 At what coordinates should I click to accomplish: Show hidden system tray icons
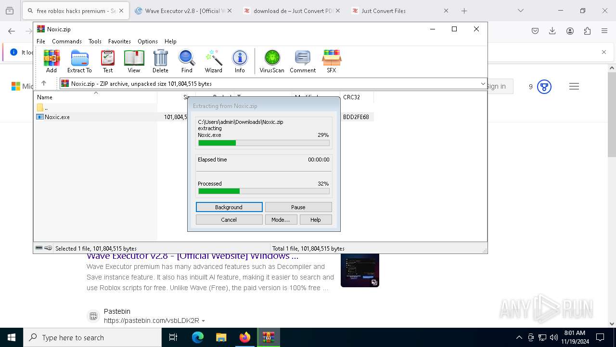point(519,337)
